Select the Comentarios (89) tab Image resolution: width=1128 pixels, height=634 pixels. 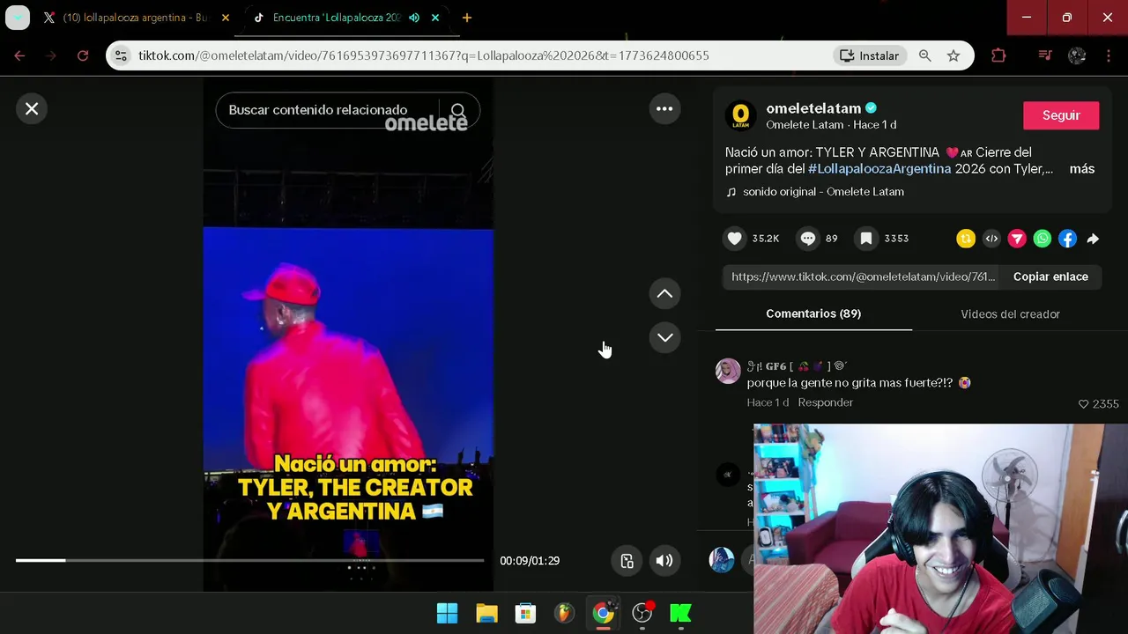point(813,313)
